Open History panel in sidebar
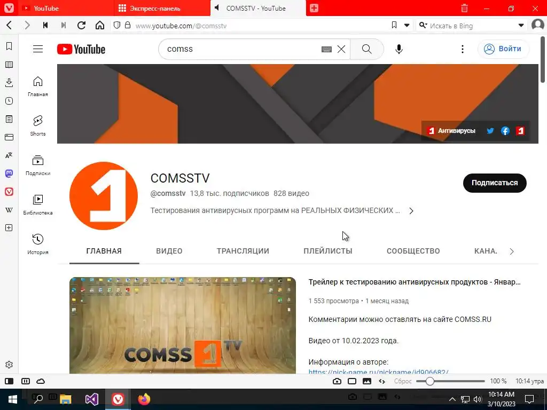 (x=9, y=101)
